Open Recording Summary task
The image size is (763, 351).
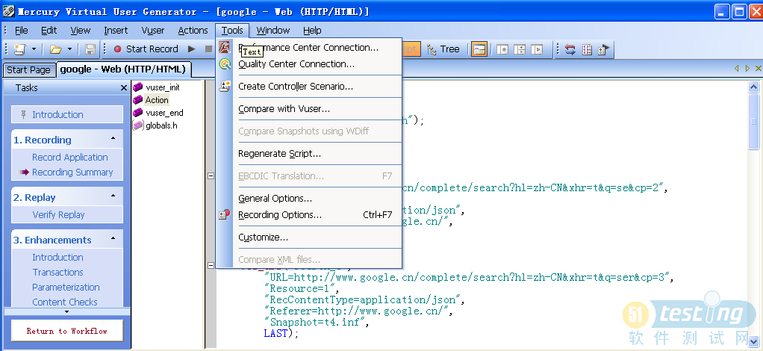click(x=72, y=172)
